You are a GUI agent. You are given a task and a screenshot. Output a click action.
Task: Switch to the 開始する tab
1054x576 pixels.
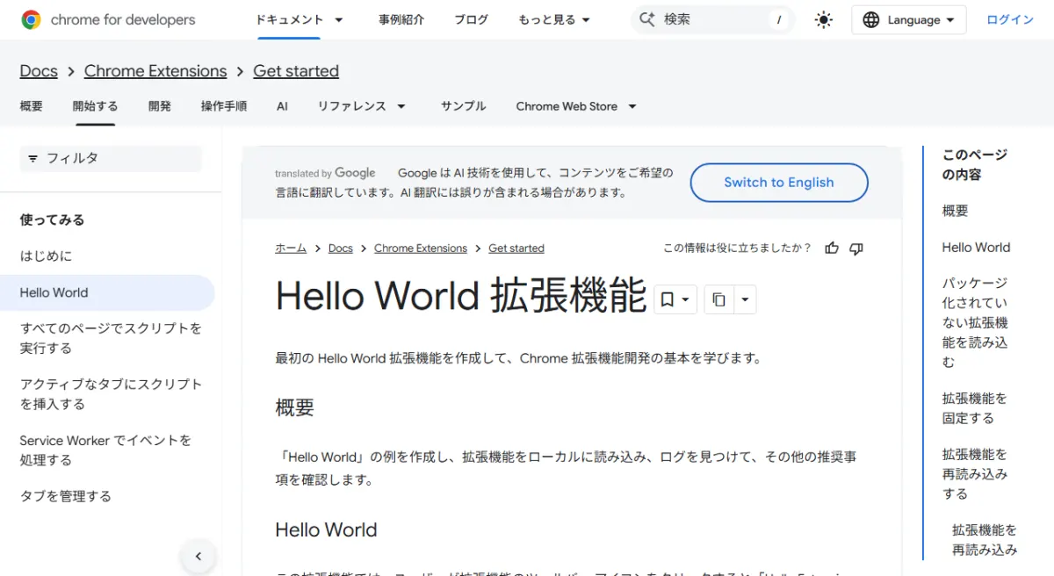95,106
